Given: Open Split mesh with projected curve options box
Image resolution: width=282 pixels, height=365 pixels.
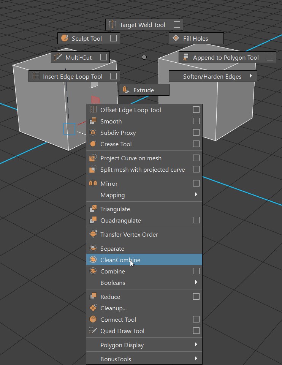Looking at the screenshot, I should [196, 169].
